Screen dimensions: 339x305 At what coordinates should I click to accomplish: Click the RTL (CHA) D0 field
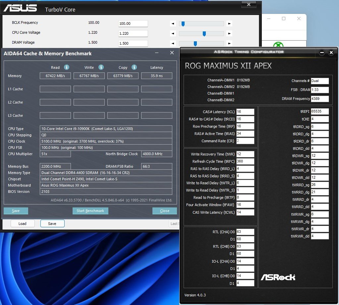[x=245, y=232]
